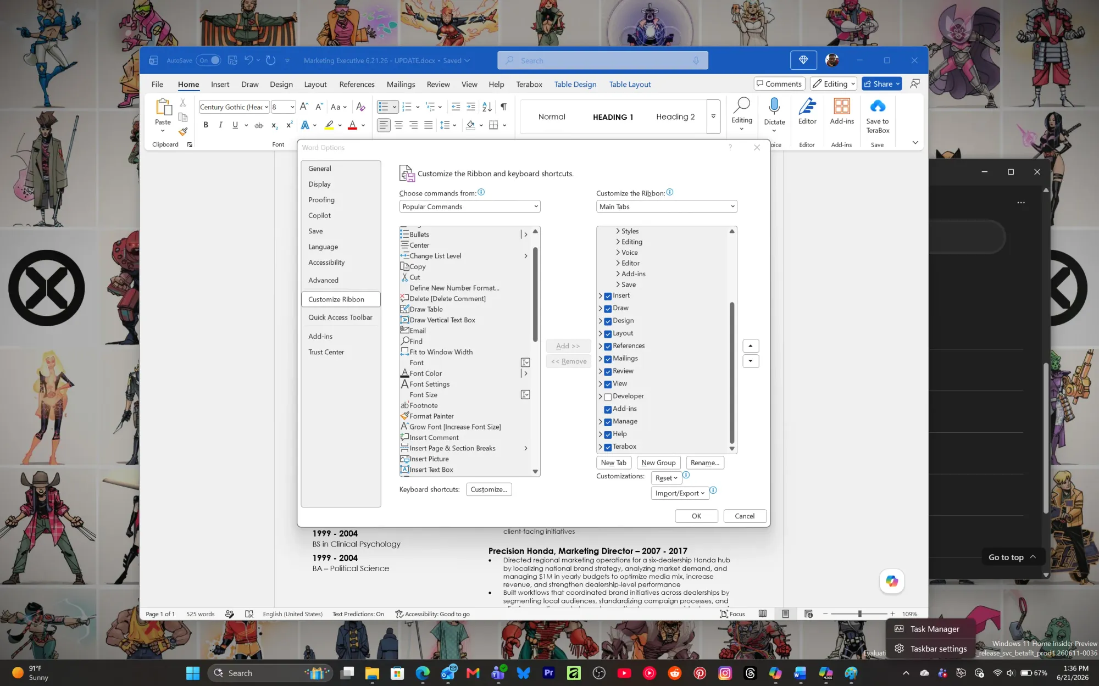
Task: Click the Move Up arrow button
Action: coord(750,346)
